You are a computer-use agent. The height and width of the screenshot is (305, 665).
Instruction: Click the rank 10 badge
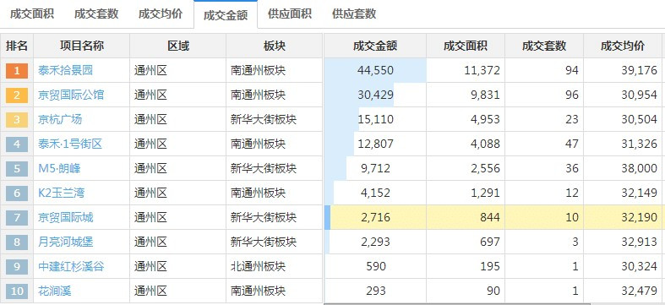pos(17,291)
